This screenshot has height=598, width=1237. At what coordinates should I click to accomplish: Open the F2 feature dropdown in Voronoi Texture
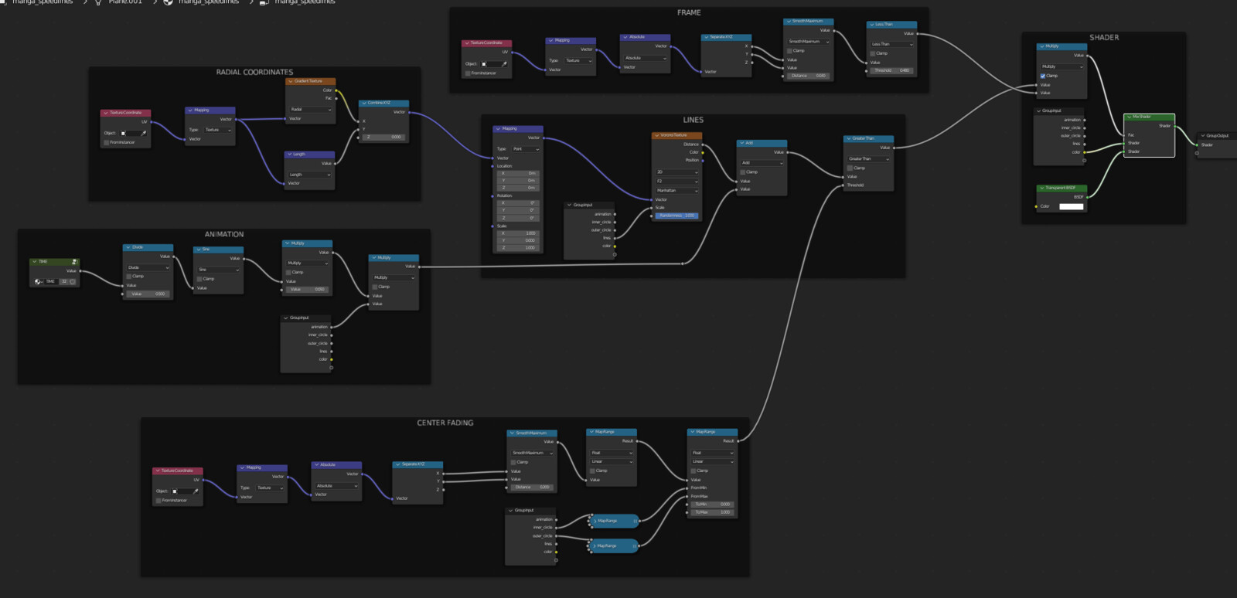677,181
